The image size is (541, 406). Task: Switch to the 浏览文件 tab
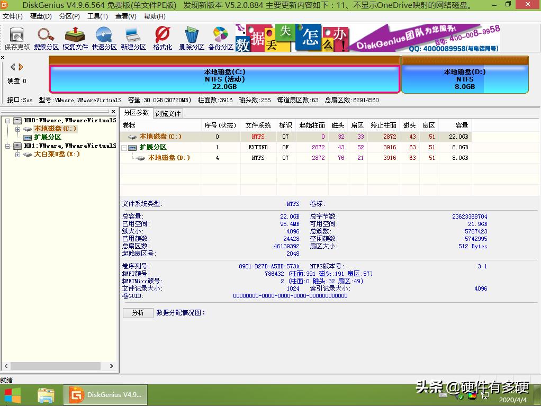click(x=168, y=113)
